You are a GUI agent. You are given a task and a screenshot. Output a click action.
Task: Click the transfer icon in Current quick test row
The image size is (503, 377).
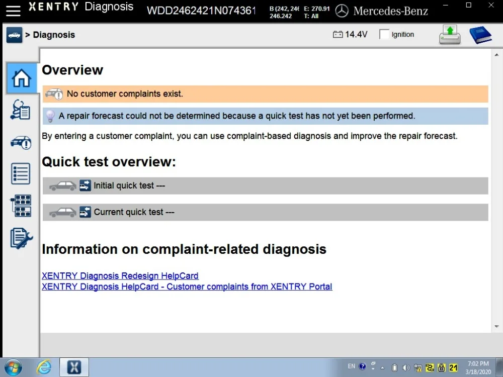[x=85, y=212]
